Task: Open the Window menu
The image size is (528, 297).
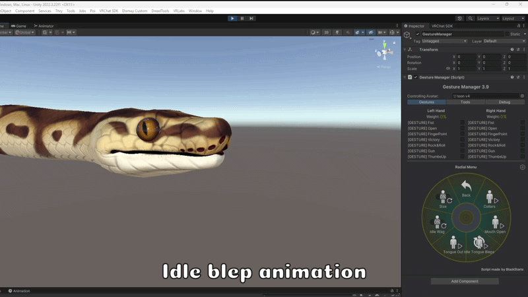Action: pyautogui.click(x=195, y=11)
